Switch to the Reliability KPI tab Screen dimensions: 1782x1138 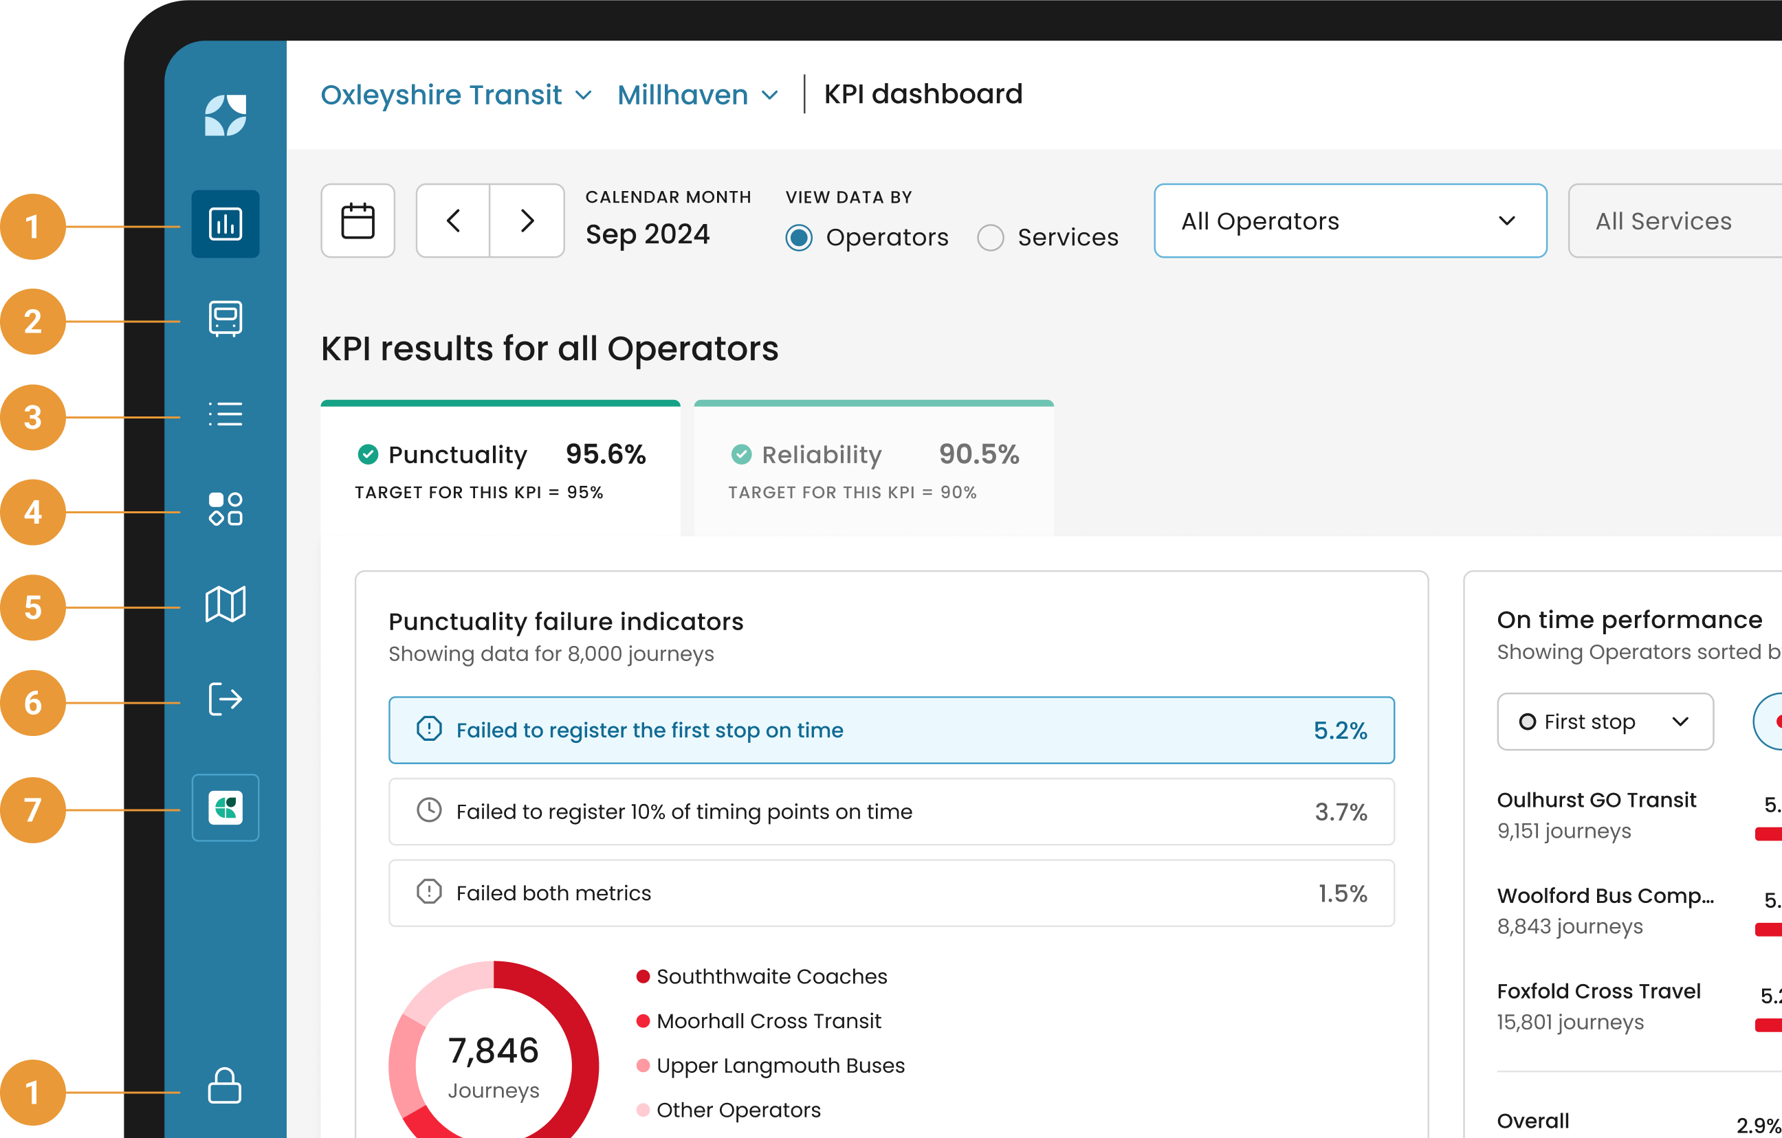click(x=873, y=467)
